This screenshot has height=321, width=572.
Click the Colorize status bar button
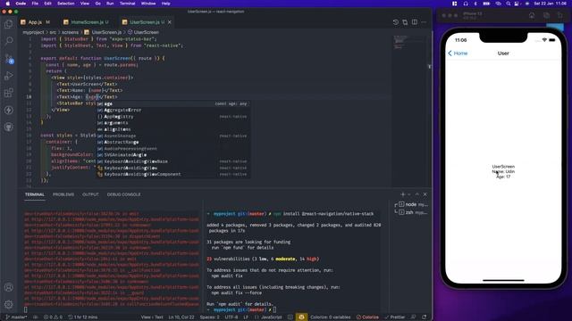(367, 317)
